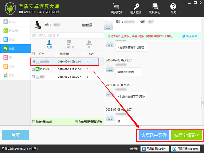Click the message bubble 噗哈哈哈哈哈
This screenshot has height=153, width=204.
pyautogui.click(x=128, y=72)
